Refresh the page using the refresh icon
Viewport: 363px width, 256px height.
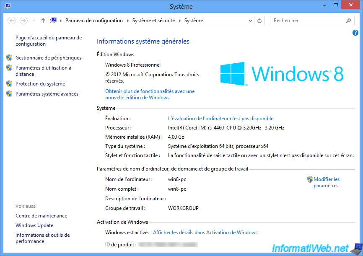click(x=259, y=20)
